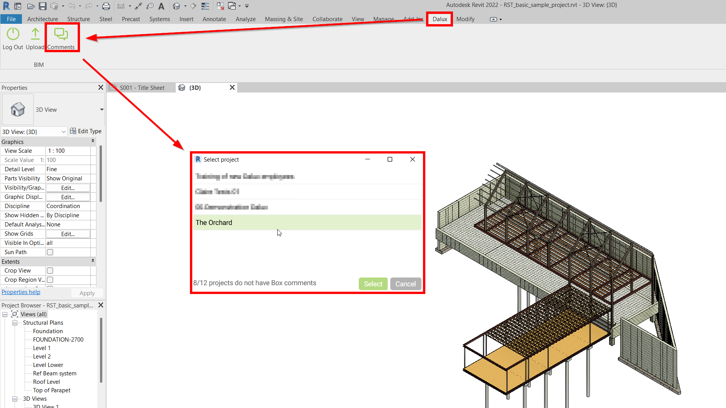Screen dimensions: 726x408
Task: Enable the Sun Path checkbox
Action: click(x=50, y=252)
